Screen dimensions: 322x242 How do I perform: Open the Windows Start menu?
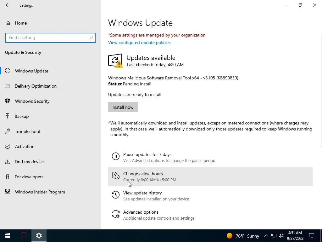coord(8,236)
